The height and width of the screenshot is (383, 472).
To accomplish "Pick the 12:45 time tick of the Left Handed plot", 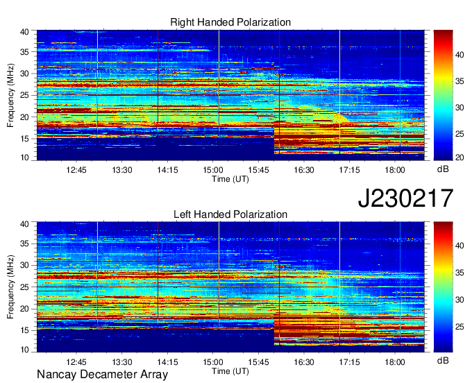I will (76, 362).
